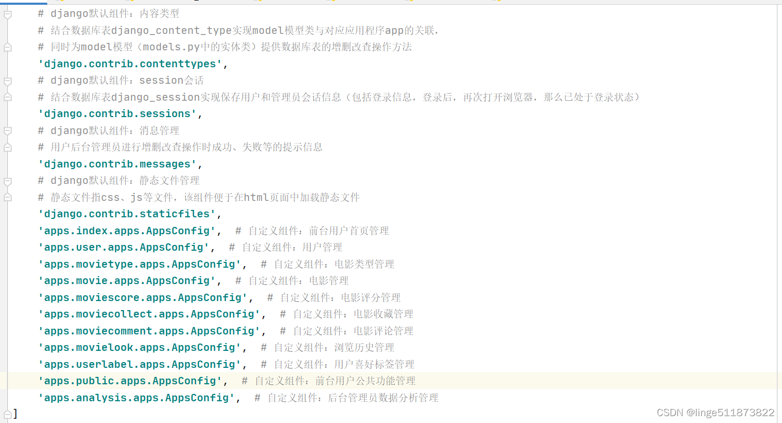Click the 'apps.movietype.apps.AppsConfig' string
This screenshot has width=782, height=423.
[x=140, y=265]
